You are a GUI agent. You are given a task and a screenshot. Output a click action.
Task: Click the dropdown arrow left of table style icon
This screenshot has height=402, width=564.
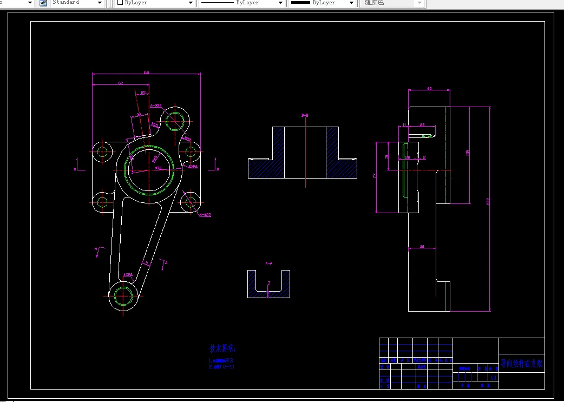tap(30, 3)
